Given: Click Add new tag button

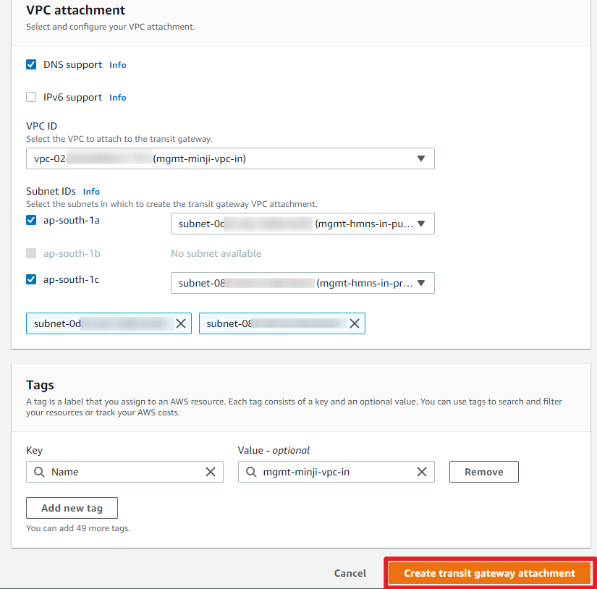Looking at the screenshot, I should (x=72, y=508).
